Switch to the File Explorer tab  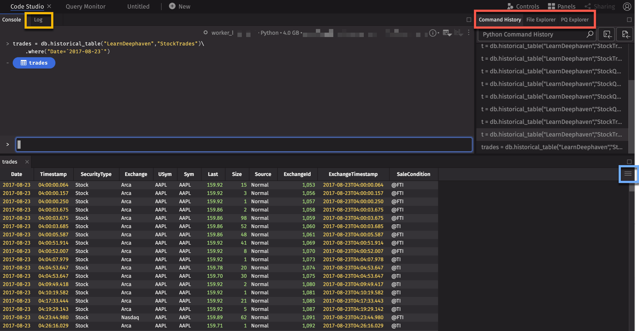(541, 20)
